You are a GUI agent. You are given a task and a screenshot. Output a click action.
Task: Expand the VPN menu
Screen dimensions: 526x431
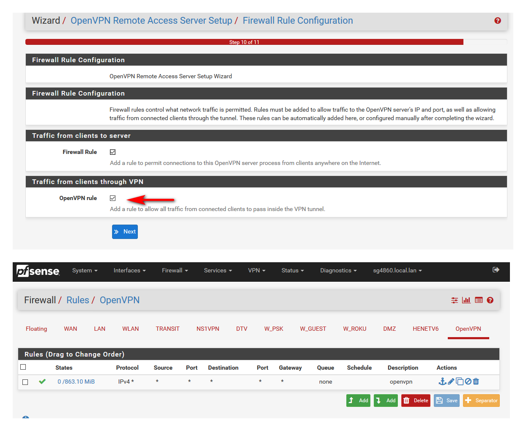tap(257, 271)
